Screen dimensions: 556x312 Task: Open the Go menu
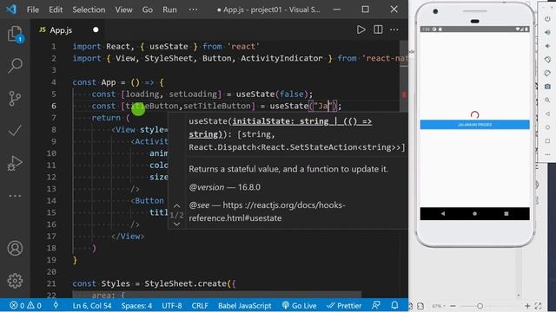[148, 10]
